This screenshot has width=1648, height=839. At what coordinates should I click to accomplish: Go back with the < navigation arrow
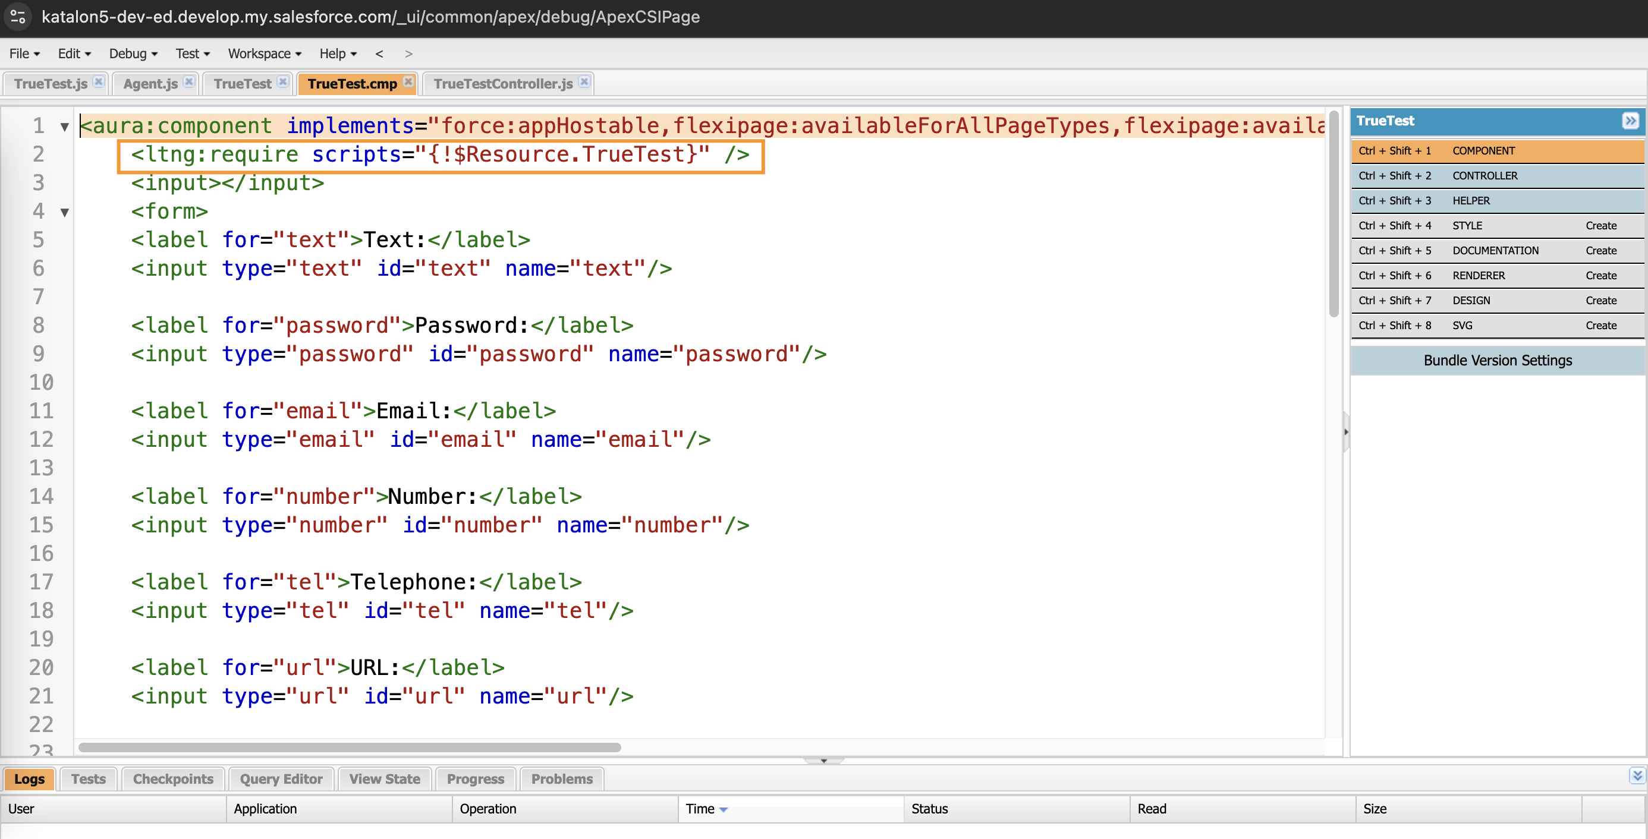click(379, 53)
